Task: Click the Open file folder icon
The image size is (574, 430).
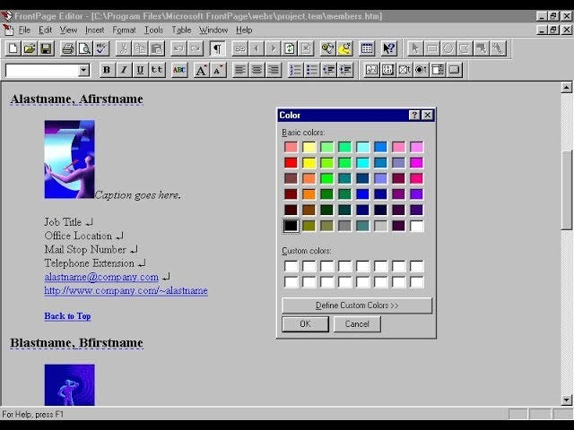Action: tap(30, 48)
